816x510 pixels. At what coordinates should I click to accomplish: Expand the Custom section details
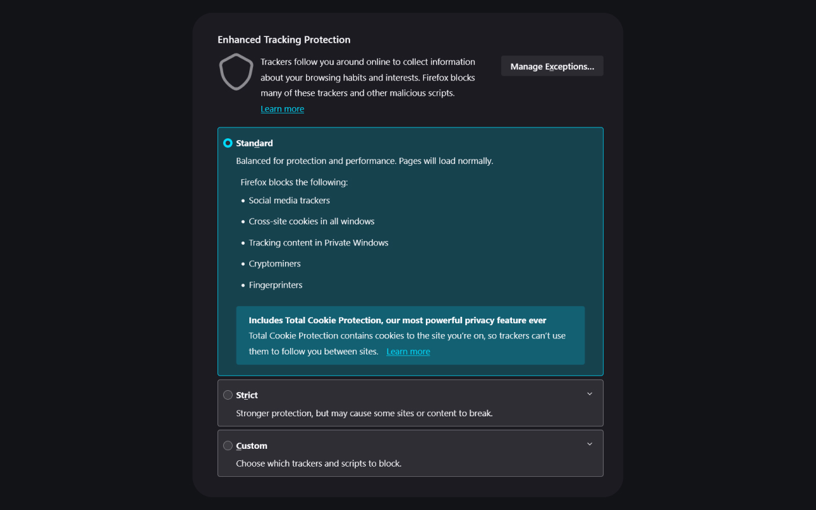590,444
